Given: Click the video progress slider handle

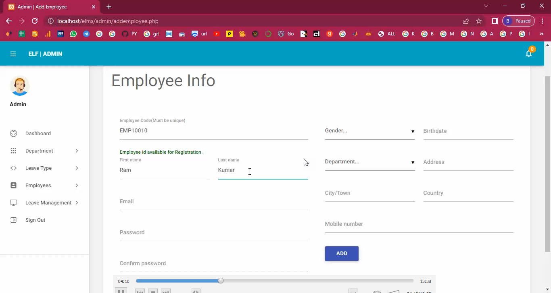Looking at the screenshot, I should tap(221, 281).
